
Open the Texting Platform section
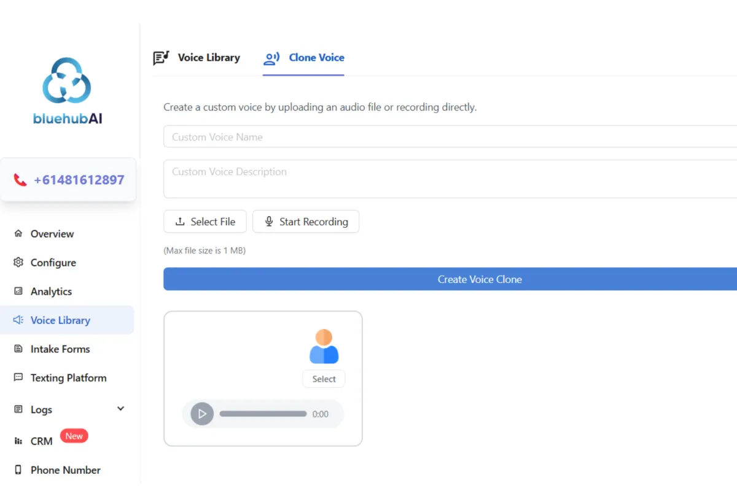(67, 378)
